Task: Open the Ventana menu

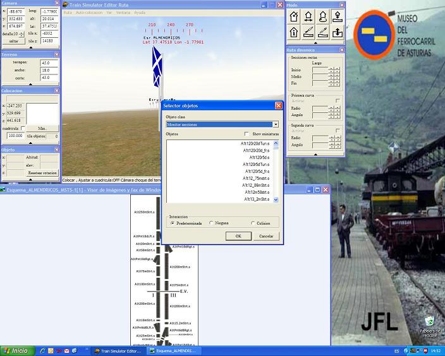Action: coord(123,13)
